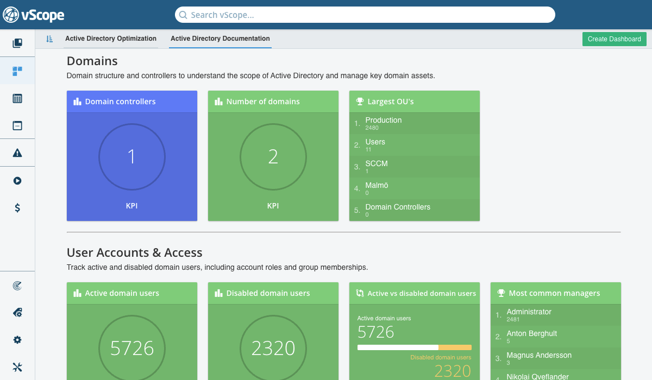Click the dashboard sort order icon
Viewport: 652px width, 380px height.
tap(49, 39)
